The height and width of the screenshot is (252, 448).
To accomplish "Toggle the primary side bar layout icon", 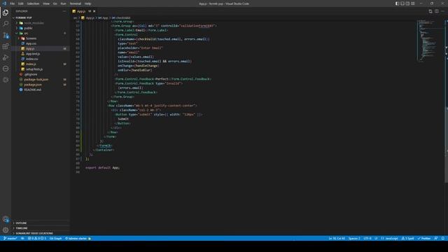I will [397, 3].
